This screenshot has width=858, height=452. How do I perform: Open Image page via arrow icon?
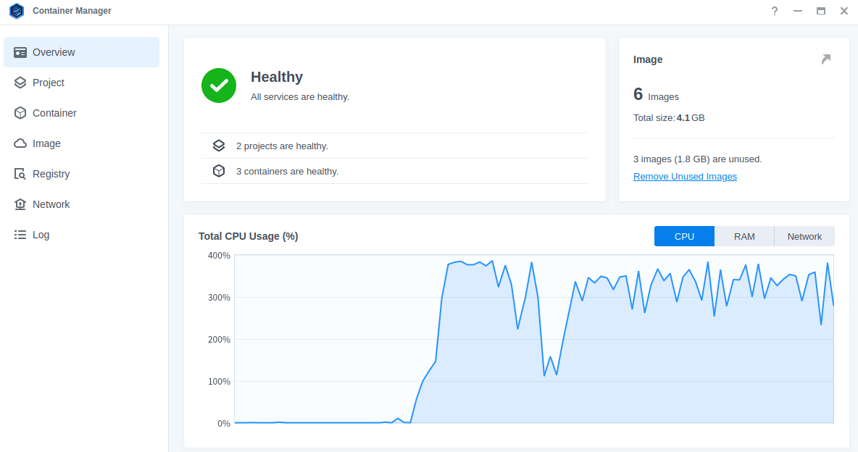click(826, 59)
